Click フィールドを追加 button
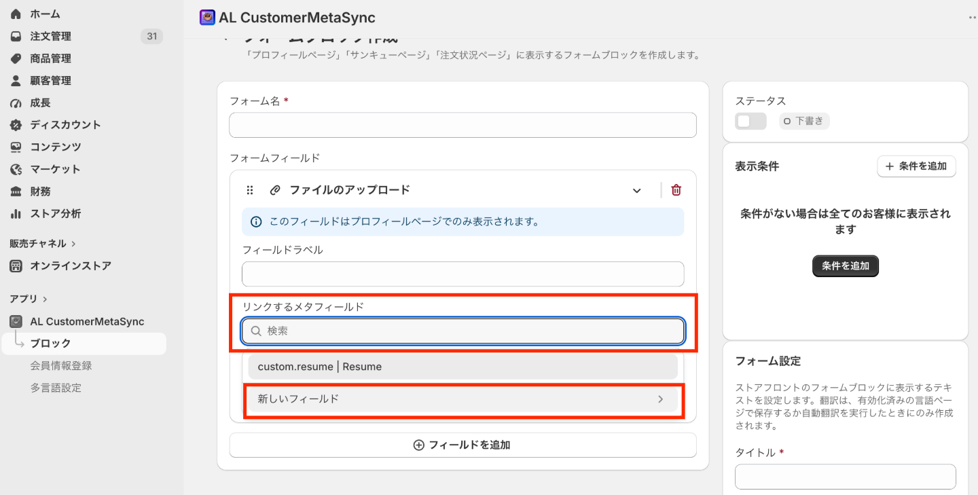 [463, 445]
